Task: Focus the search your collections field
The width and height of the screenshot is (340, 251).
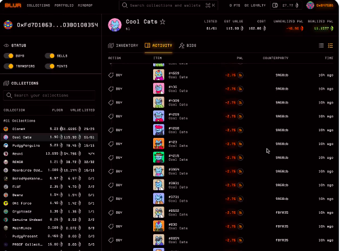Action: point(49,95)
